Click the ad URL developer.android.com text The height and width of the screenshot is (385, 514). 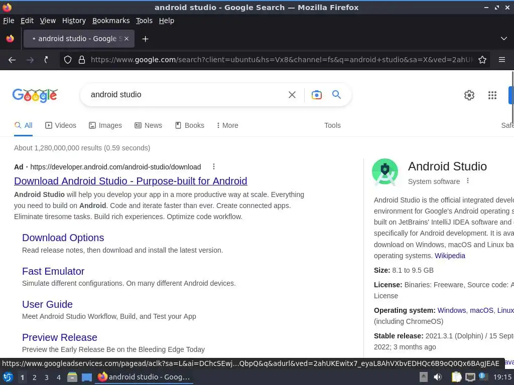tap(115, 167)
